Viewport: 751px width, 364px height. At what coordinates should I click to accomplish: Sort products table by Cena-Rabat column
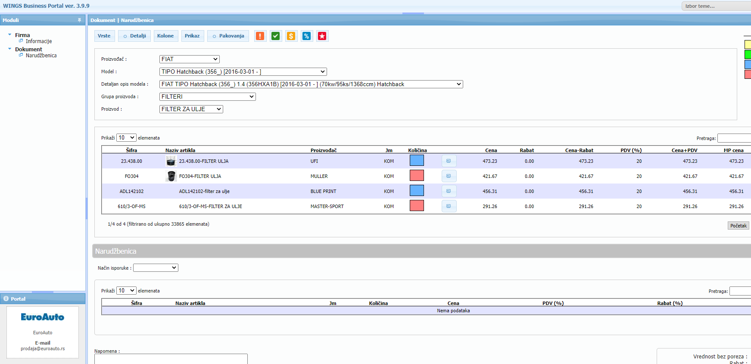pyautogui.click(x=579, y=150)
